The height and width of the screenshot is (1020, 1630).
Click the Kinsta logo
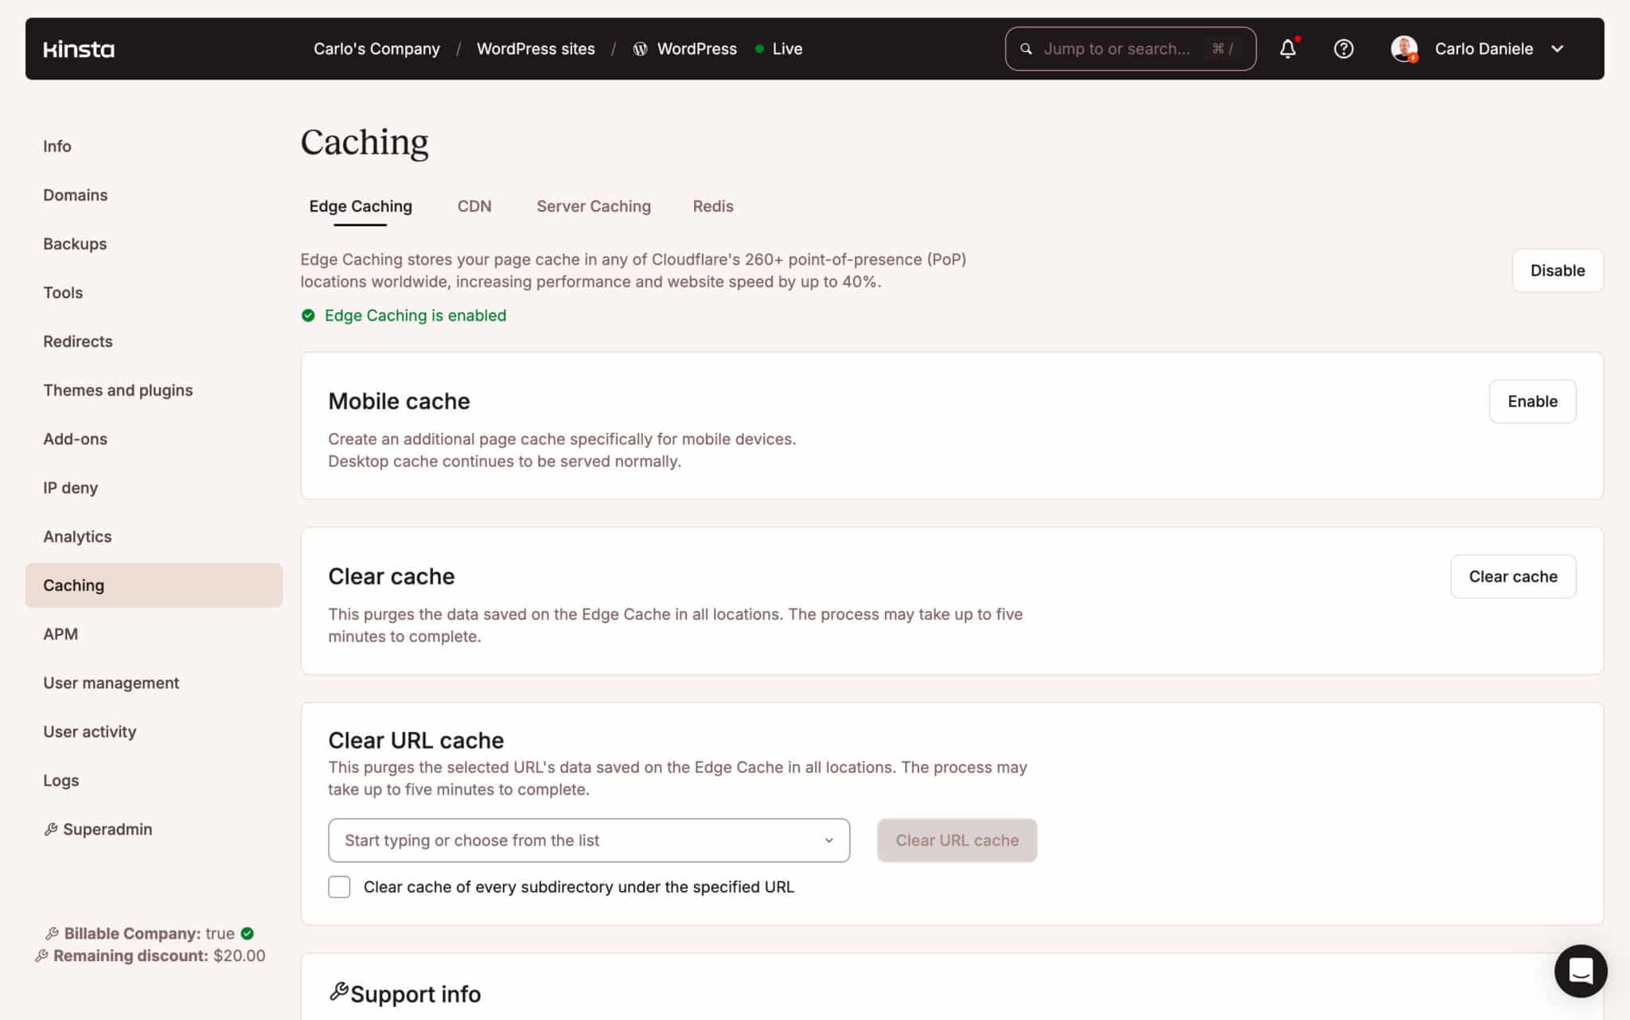79,49
